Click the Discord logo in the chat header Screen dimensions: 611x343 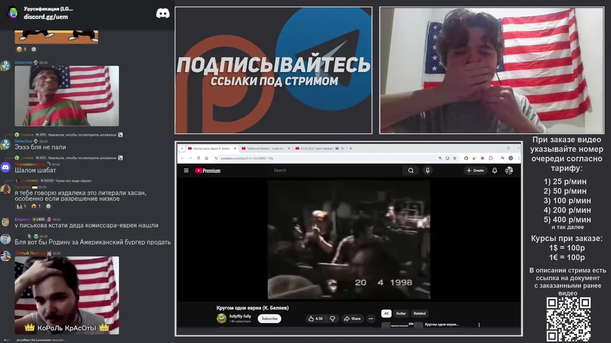click(163, 13)
